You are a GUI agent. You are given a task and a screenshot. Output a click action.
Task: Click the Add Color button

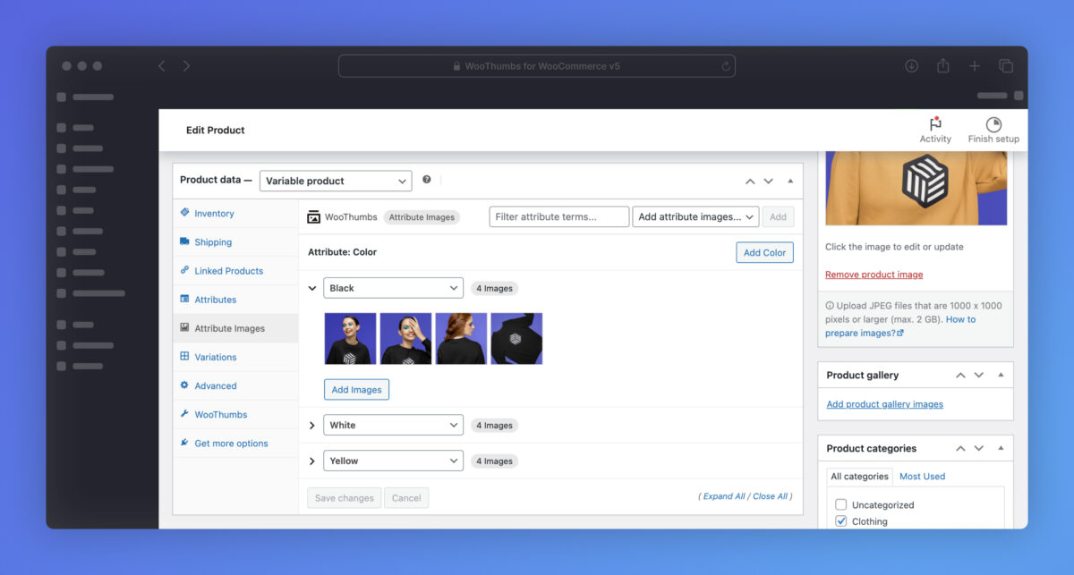[764, 252]
